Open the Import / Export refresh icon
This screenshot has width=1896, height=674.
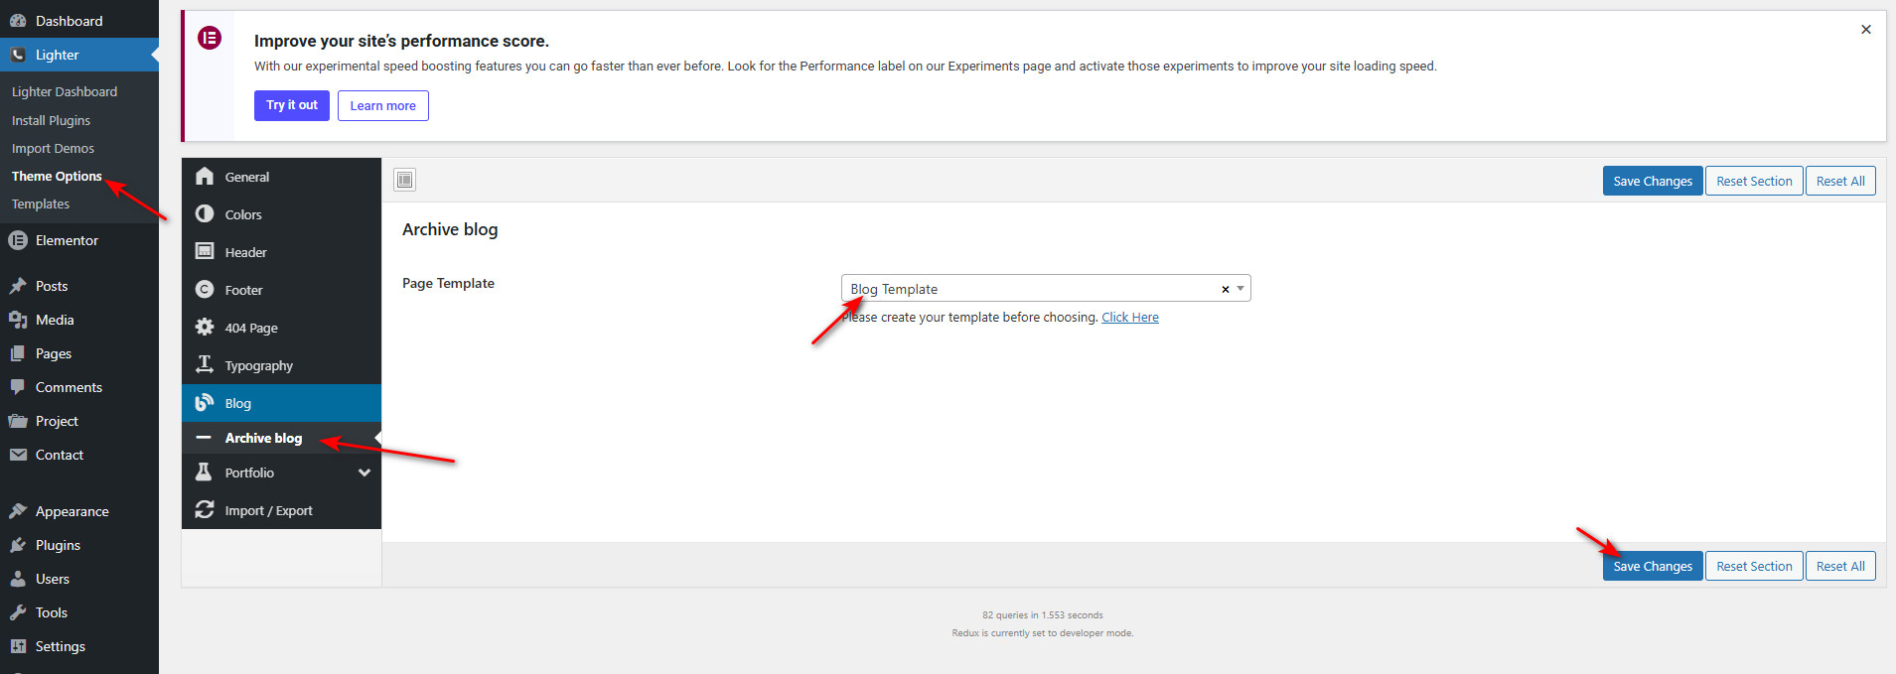click(x=205, y=510)
